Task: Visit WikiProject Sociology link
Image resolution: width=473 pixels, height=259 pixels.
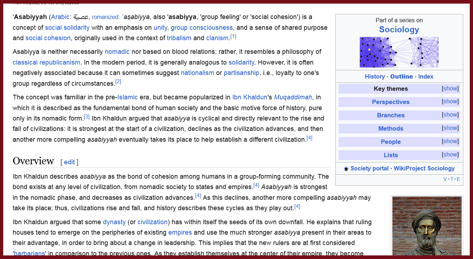Action: click(x=424, y=169)
